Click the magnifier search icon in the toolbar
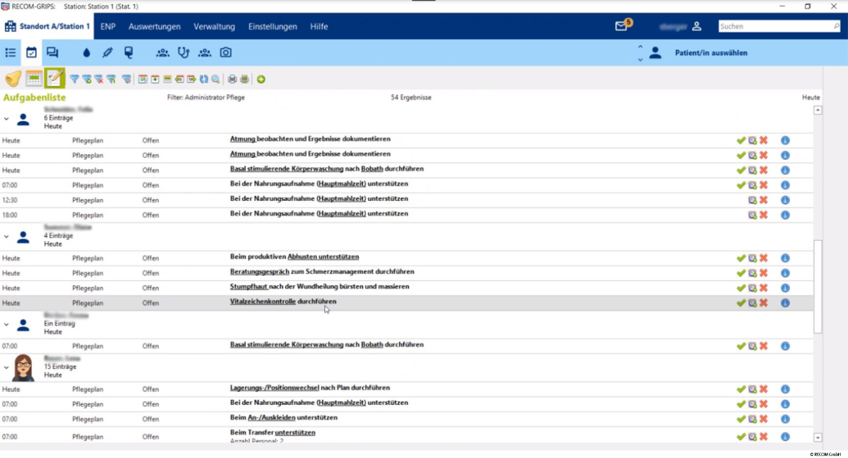This screenshot has height=458, width=848. [x=214, y=79]
